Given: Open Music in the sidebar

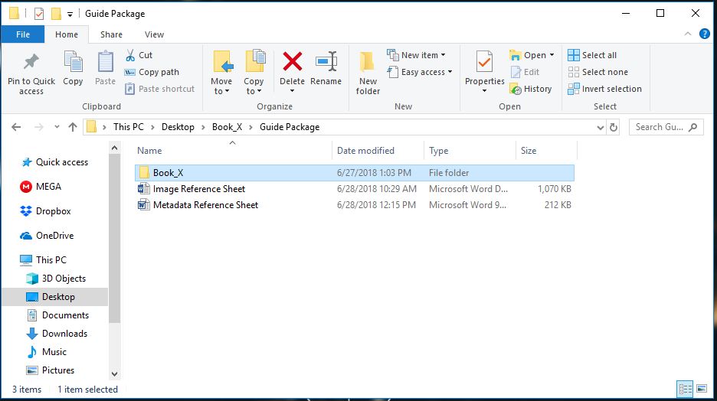Looking at the screenshot, I should tap(47, 352).
